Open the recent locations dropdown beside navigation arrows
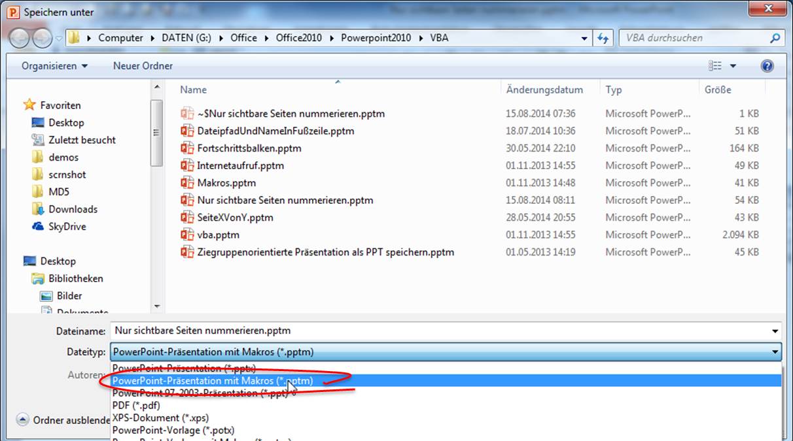This screenshot has height=441, width=793. point(58,38)
